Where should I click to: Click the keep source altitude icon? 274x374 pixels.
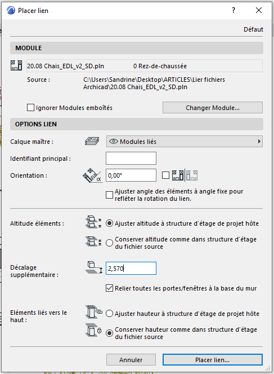93,241
